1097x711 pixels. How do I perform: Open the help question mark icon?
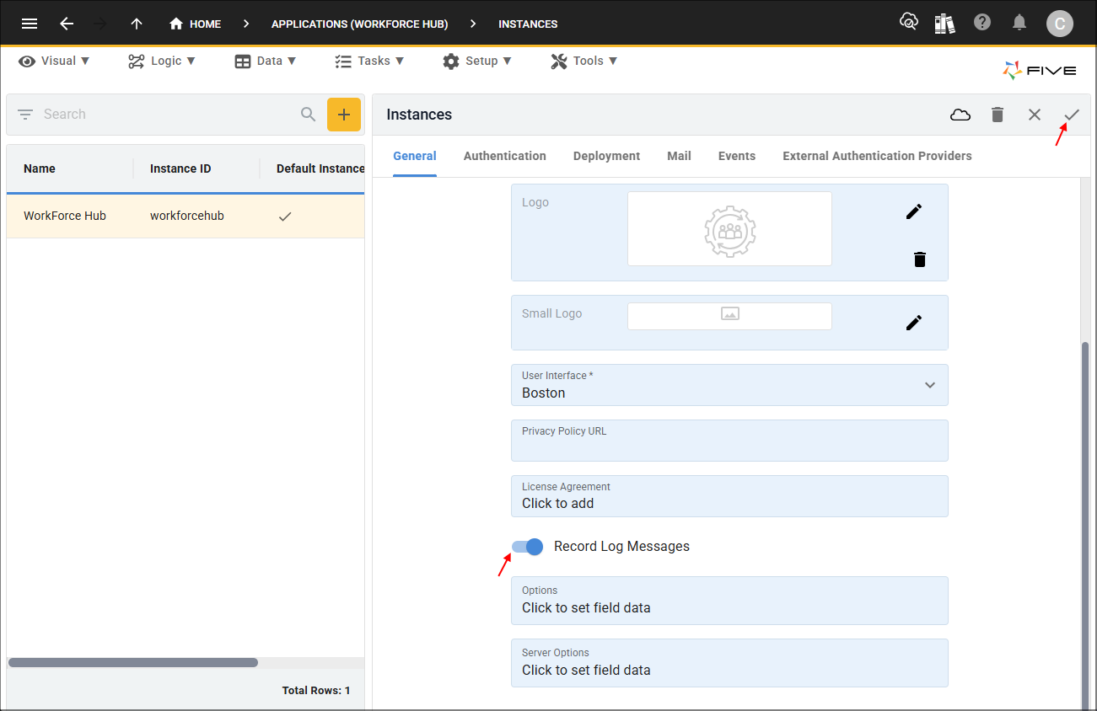coord(982,23)
